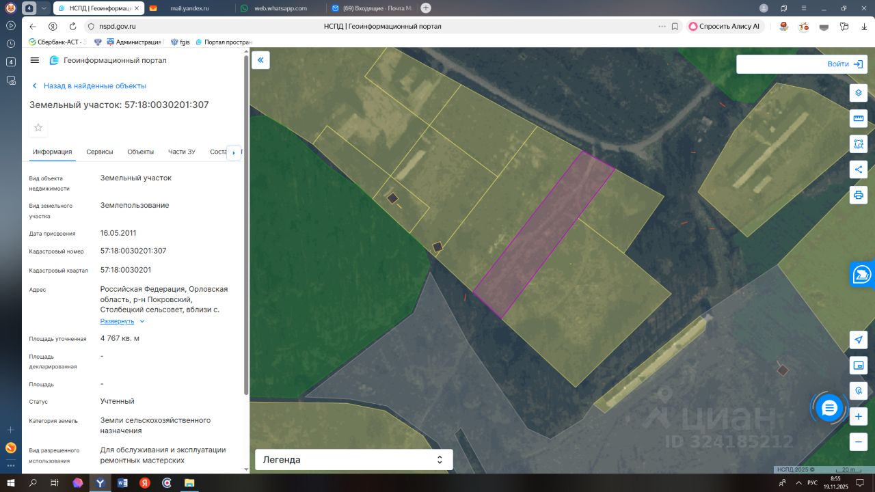Switch to the Сервисы tab
This screenshot has height=492, width=875.
[x=100, y=152]
